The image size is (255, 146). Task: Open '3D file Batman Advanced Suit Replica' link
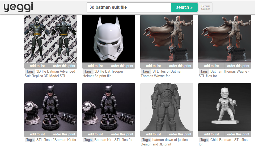50,74
